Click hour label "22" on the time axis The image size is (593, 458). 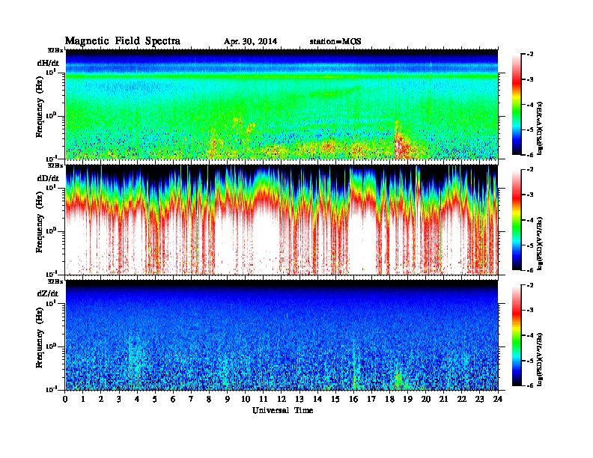[462, 399]
